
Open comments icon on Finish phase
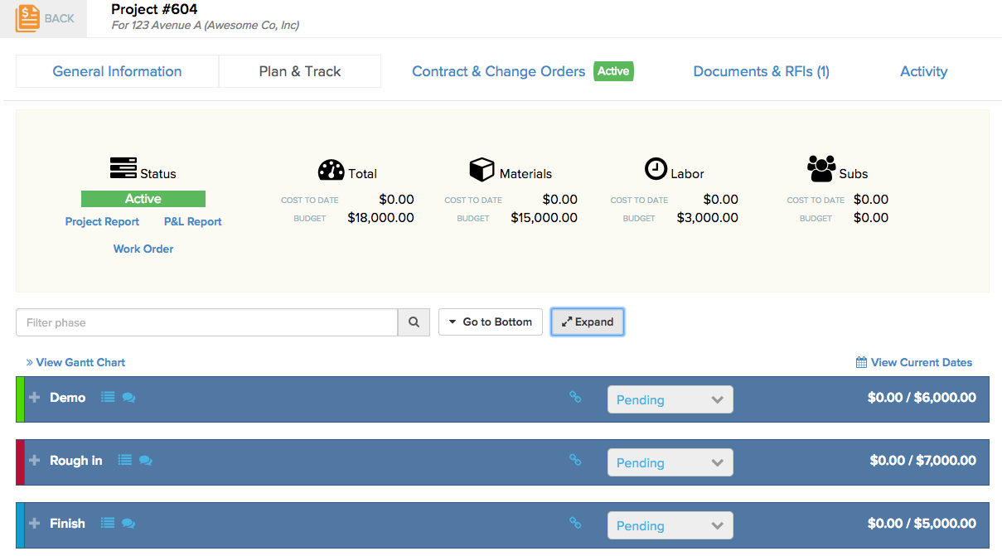tap(128, 524)
